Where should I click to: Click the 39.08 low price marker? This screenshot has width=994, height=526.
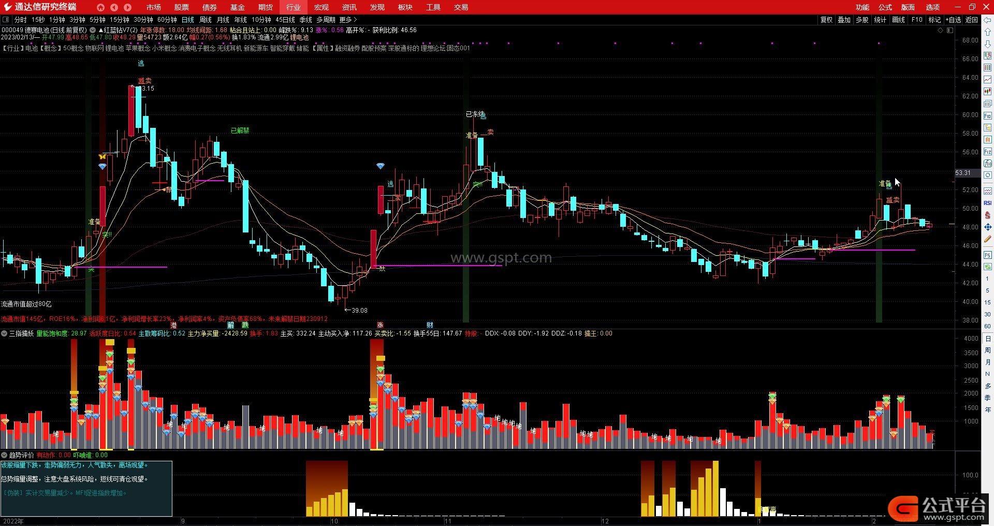click(x=357, y=311)
